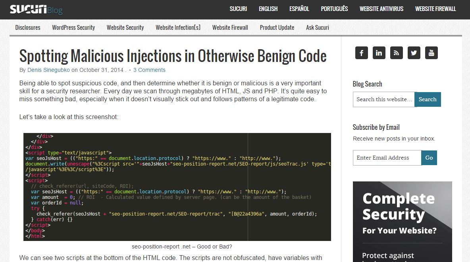Submit email with the Go button
This screenshot has width=470, height=262.
pyautogui.click(x=429, y=158)
